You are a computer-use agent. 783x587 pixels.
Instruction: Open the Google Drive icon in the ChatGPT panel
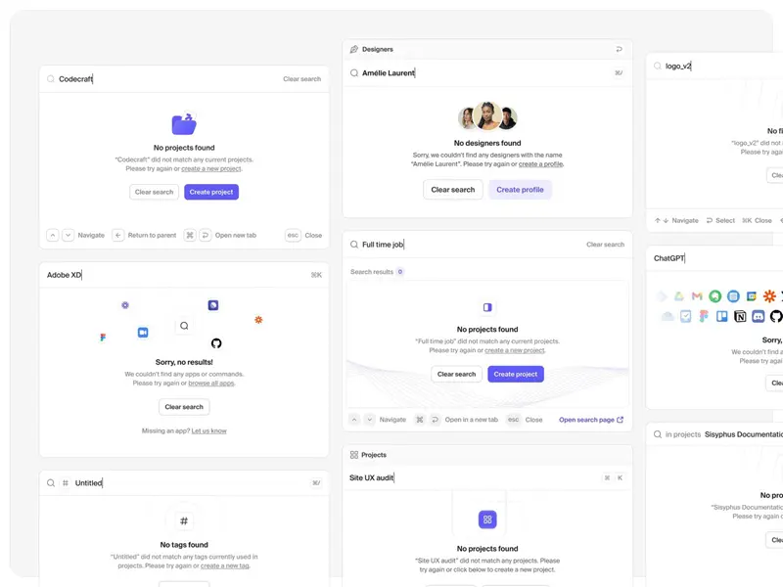pos(679,295)
